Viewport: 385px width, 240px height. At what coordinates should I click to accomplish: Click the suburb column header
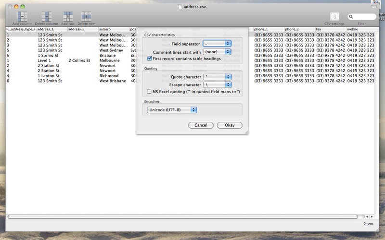[x=113, y=29]
